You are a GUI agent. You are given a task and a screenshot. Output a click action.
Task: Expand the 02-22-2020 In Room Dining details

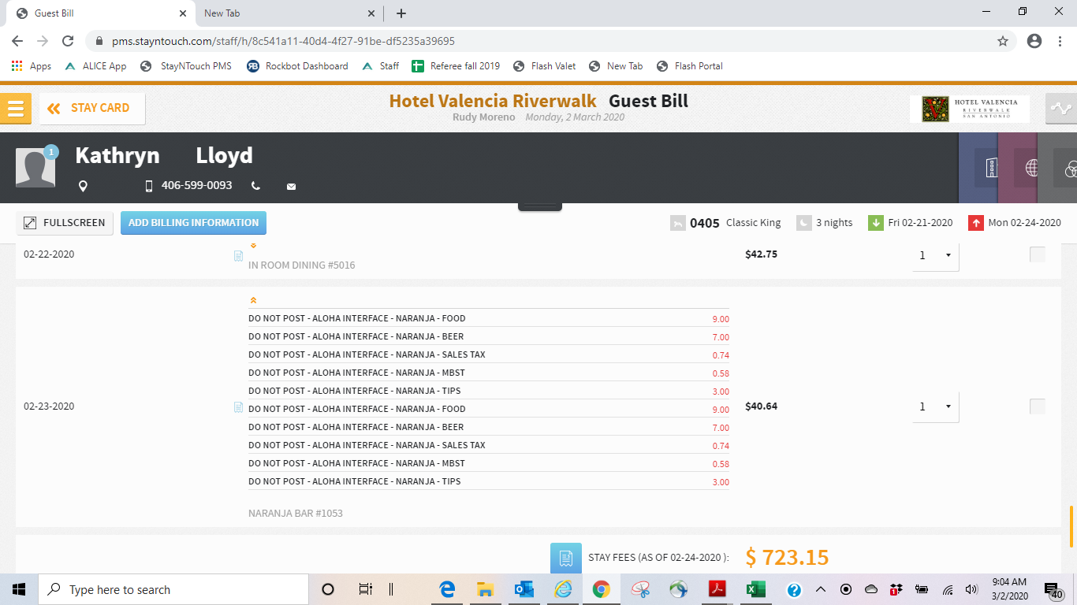[x=253, y=247]
